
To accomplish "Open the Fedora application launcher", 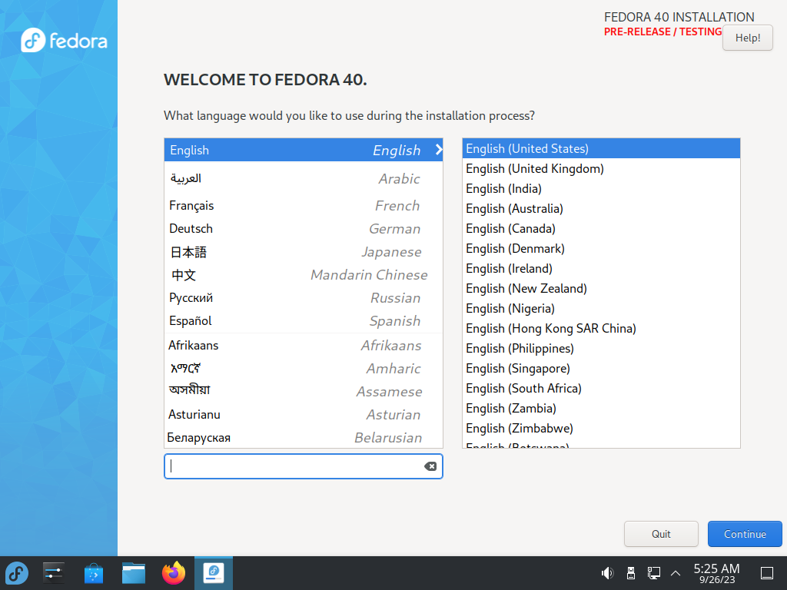I will 17,573.
